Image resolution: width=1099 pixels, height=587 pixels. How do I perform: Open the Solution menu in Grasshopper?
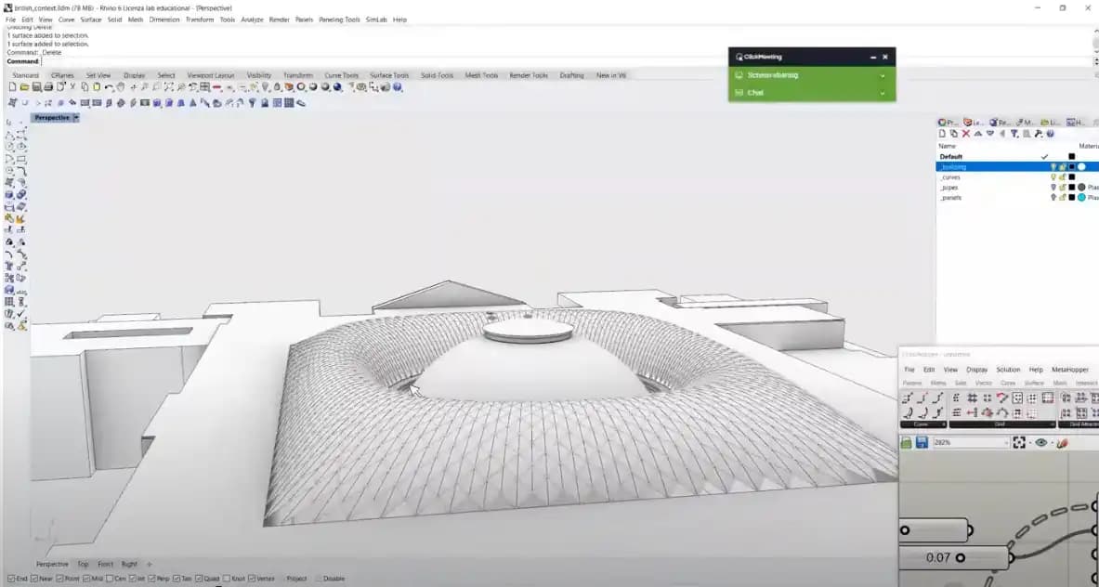pyautogui.click(x=1008, y=369)
